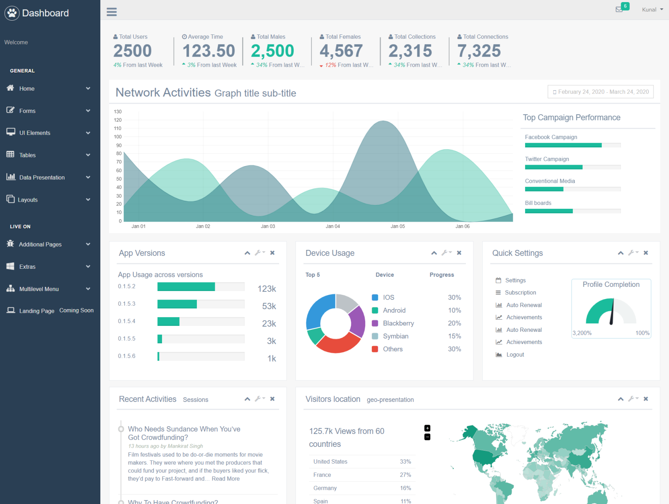Expand the Multilevel Menu chevron
The height and width of the screenshot is (504, 669).
click(88, 289)
